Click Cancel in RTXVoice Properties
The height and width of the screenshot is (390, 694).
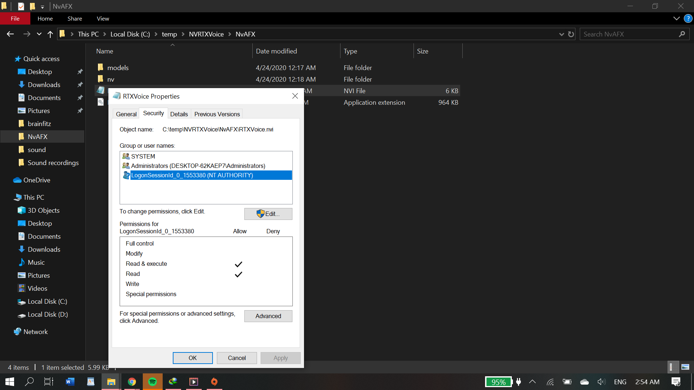pos(237,358)
